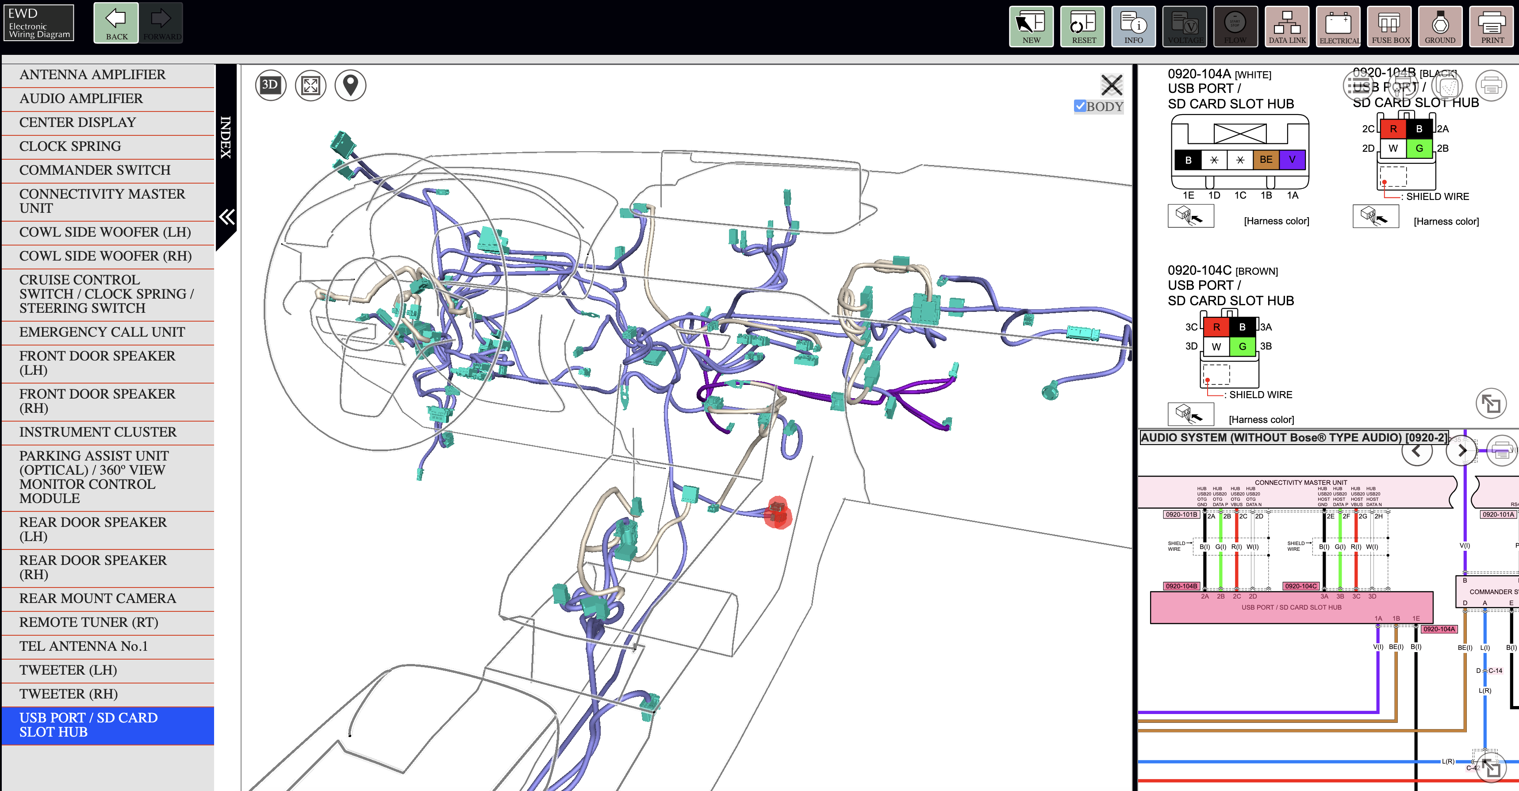Click V violet terminal on 0920-104A
The image size is (1519, 791).
(x=1292, y=160)
